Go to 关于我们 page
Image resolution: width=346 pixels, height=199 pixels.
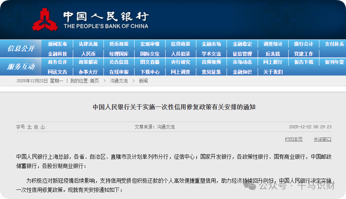pyautogui.click(x=273, y=72)
